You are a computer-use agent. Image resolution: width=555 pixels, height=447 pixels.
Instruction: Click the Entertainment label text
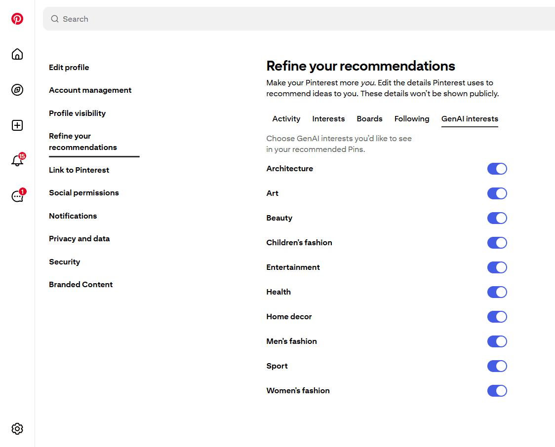[293, 267]
